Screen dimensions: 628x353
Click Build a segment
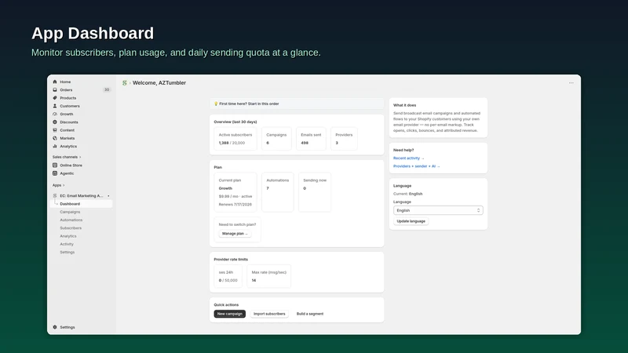pyautogui.click(x=310, y=314)
